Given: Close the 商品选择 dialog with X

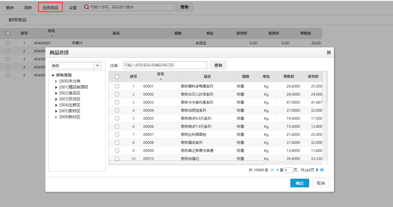Looking at the screenshot, I should 329,52.
